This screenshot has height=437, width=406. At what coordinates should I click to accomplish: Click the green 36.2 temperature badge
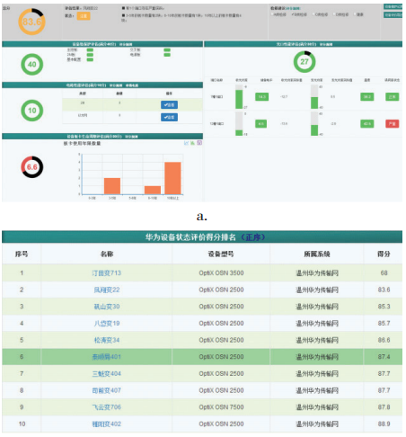367,97
